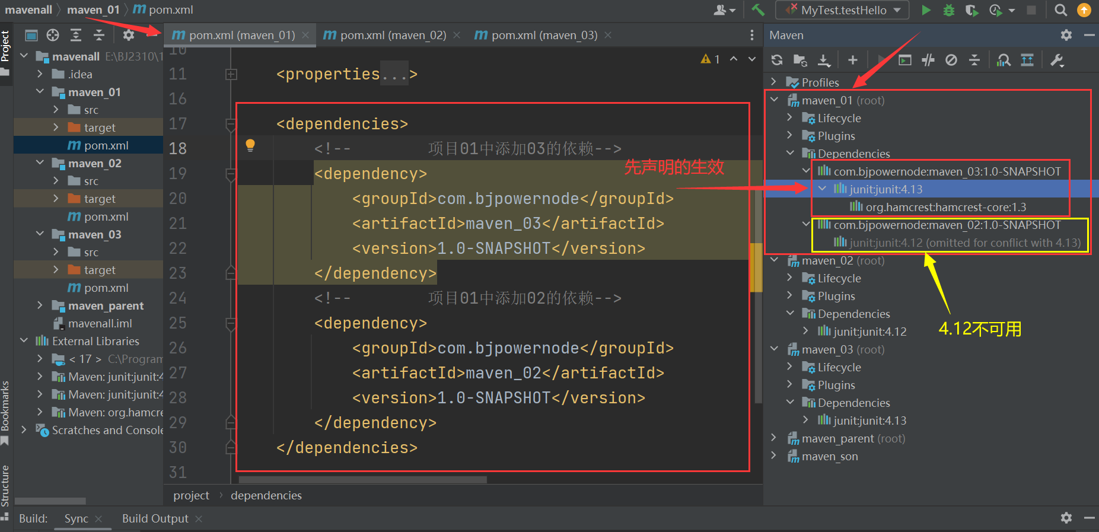Click Show Dependencies diagram icon
The width and height of the screenshot is (1099, 532).
(x=1027, y=60)
